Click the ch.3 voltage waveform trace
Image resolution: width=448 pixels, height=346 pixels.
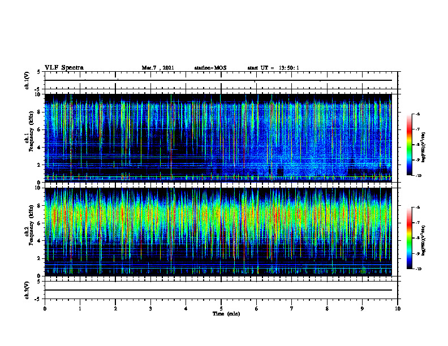click(x=218, y=290)
